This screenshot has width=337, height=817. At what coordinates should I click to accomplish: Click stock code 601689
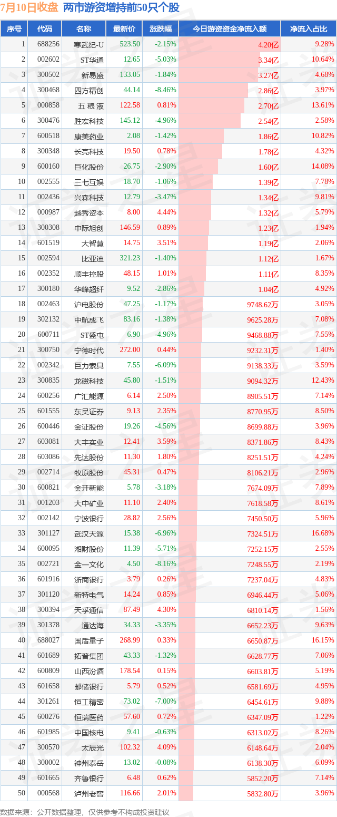pyautogui.click(x=48, y=656)
